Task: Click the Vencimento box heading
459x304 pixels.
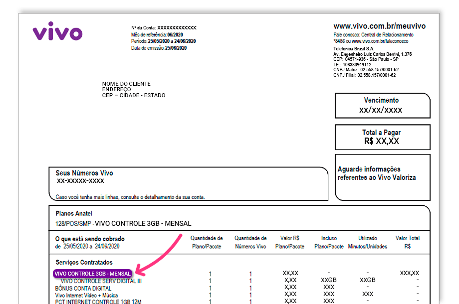Action: [381, 100]
